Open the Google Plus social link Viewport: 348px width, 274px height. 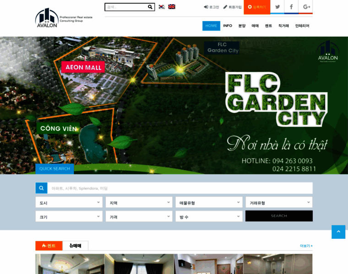click(x=305, y=7)
